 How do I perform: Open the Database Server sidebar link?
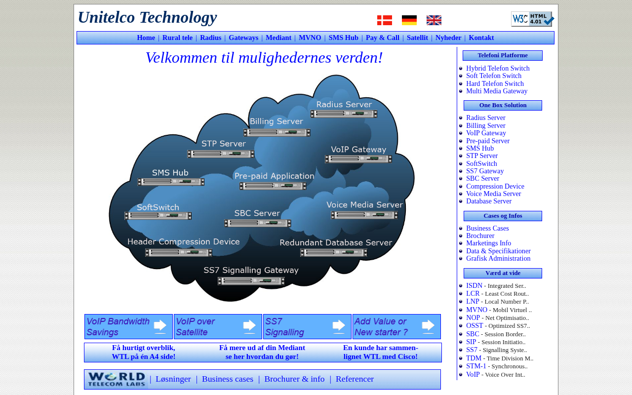coord(489,201)
